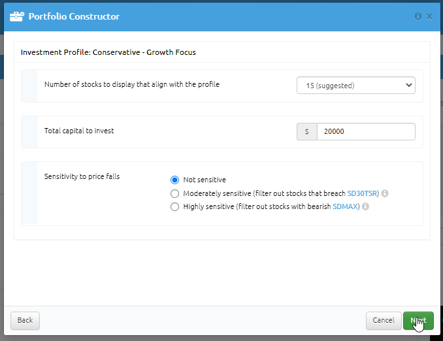
Task: Click the Investment Profile heading text
Action: (108, 52)
